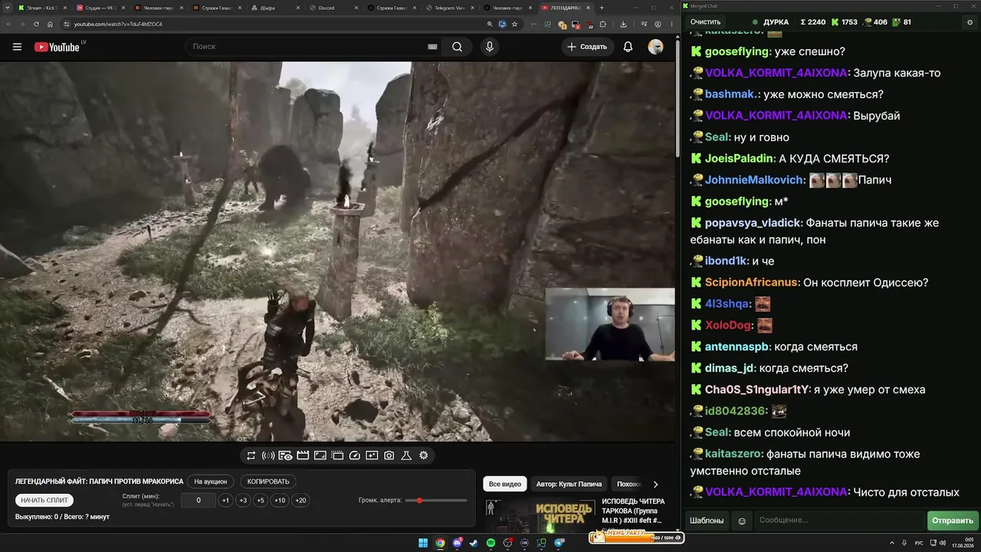Open Merged Chat settings gear
The image size is (981, 552).
[970, 22]
